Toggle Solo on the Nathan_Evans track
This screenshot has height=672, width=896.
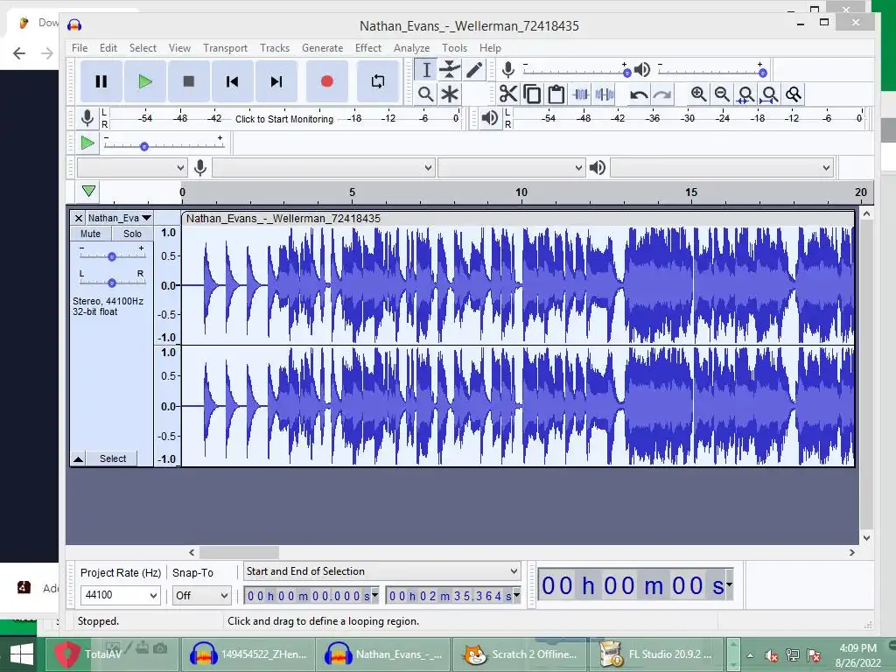click(x=132, y=234)
